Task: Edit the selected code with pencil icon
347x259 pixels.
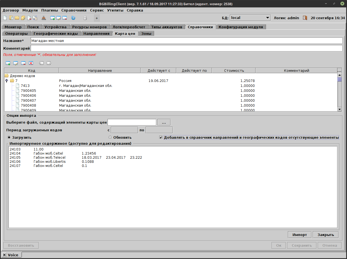Action: [16, 63]
